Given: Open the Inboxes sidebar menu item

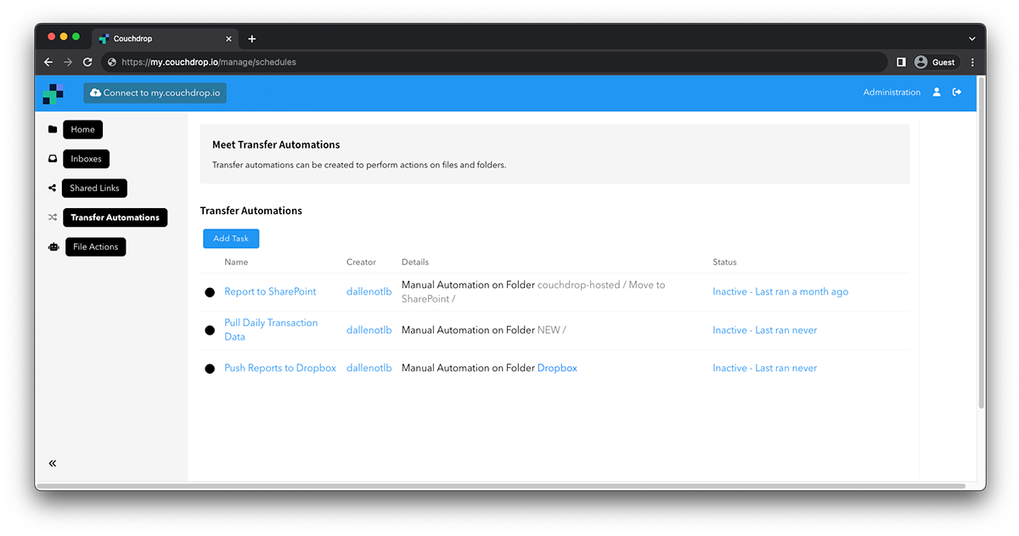Looking at the screenshot, I should [x=86, y=159].
